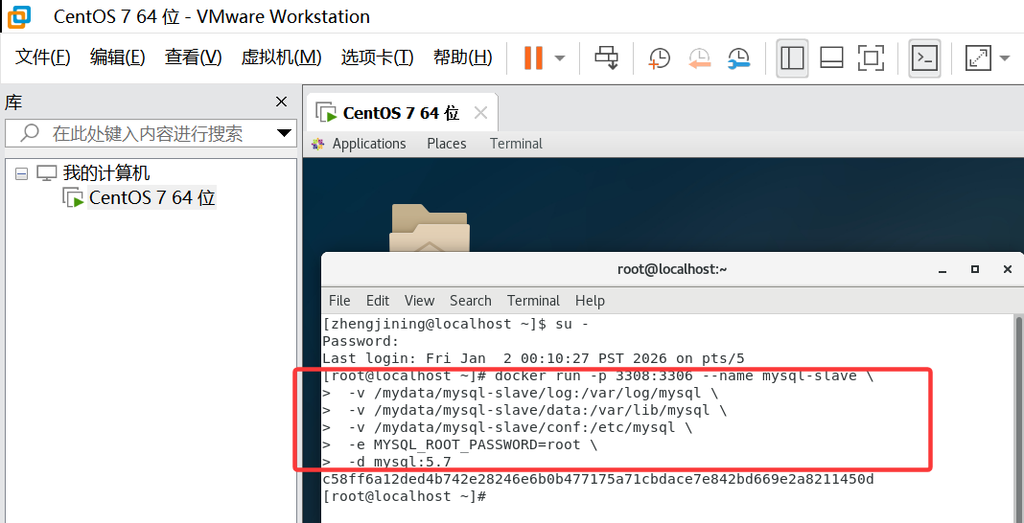The width and height of the screenshot is (1024, 523).
Task: Click the mysql-slave/log:/var/log/mysql line
Action: pyautogui.click(x=520, y=394)
